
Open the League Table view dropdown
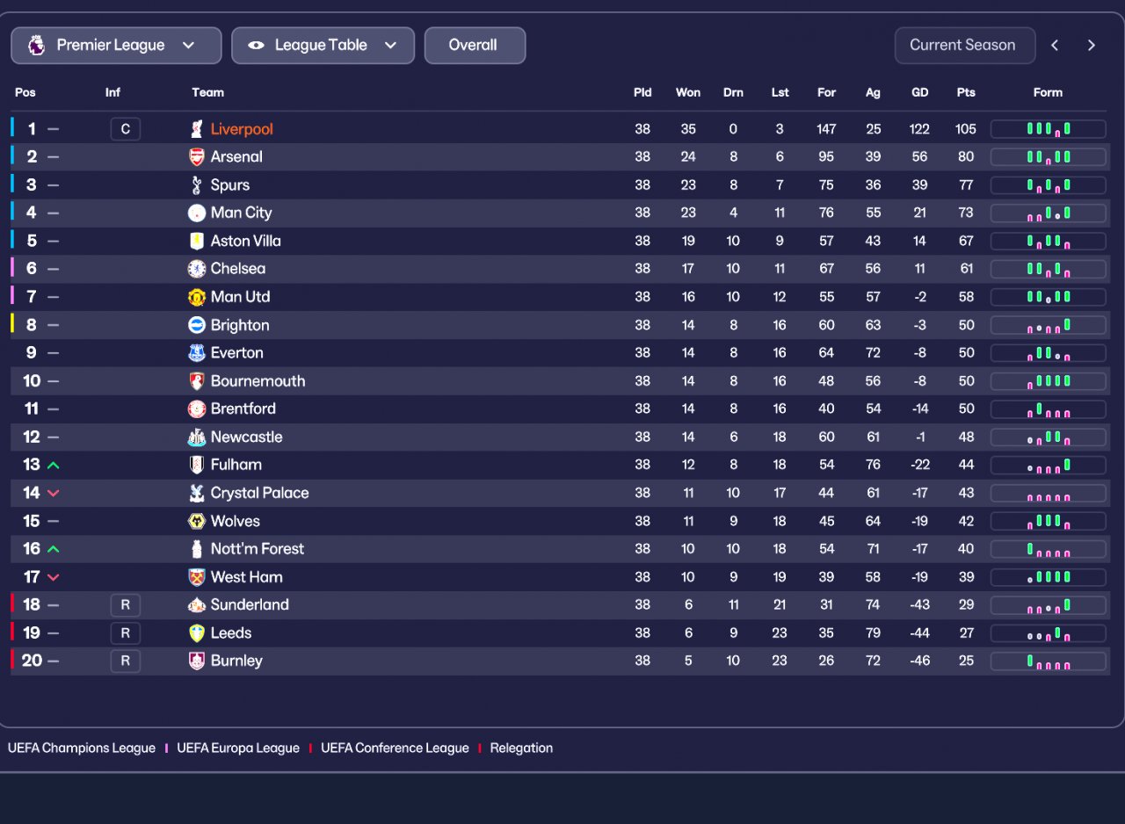click(323, 46)
